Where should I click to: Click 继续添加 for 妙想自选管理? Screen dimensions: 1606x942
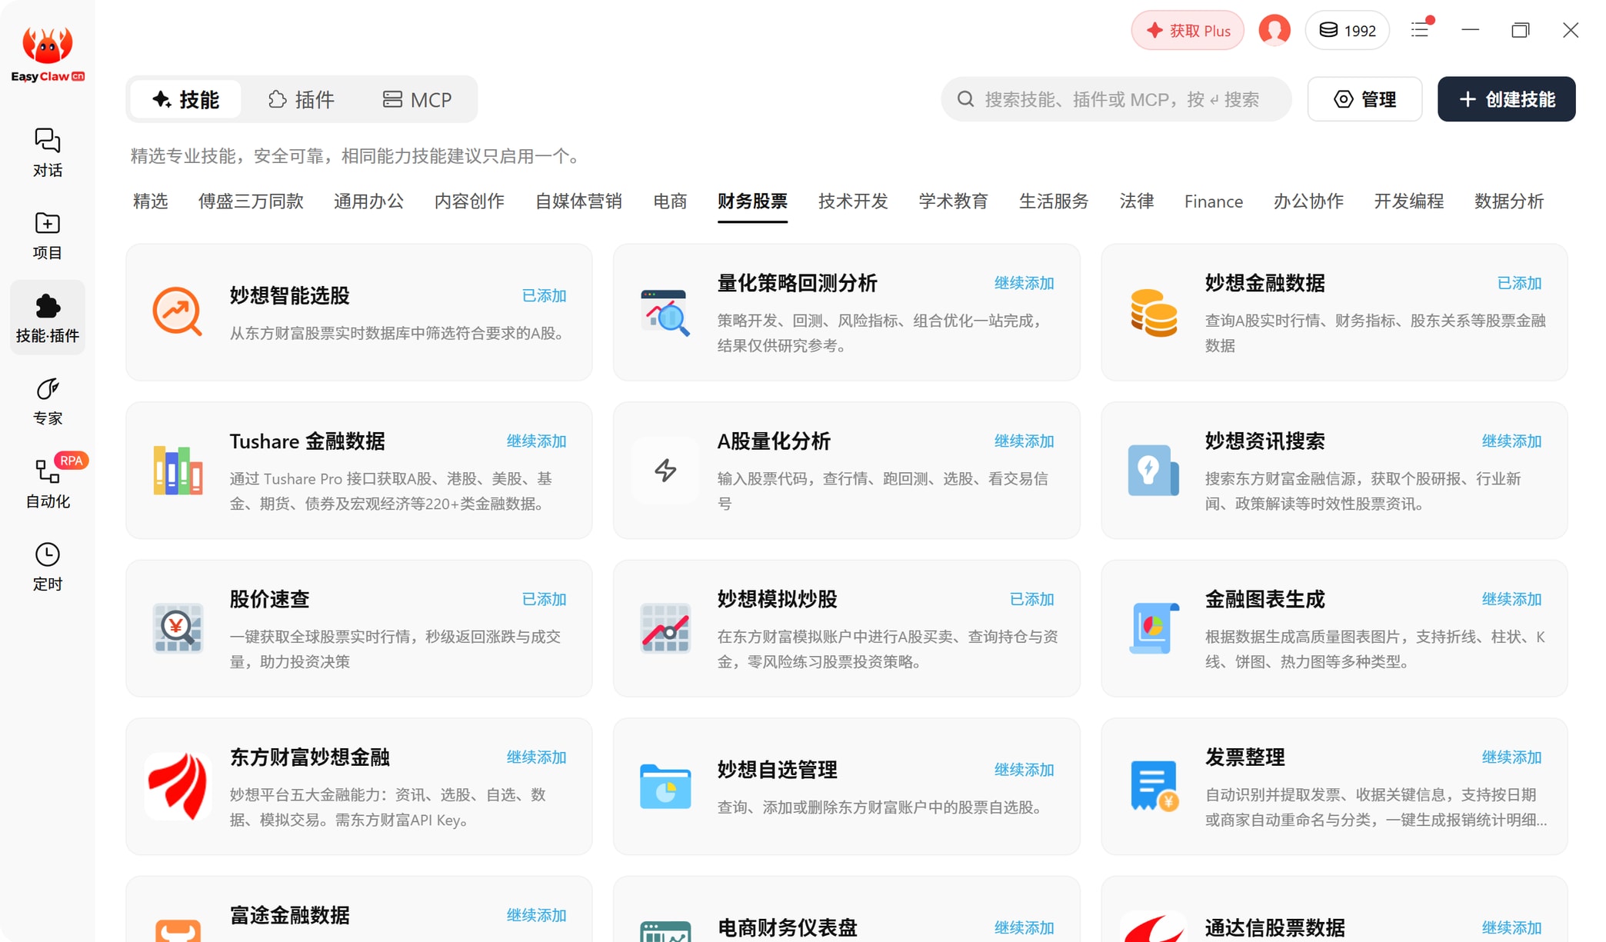click(1024, 770)
